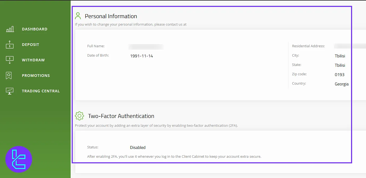Click the Two-Factor Authentication heading
The width and height of the screenshot is (366, 178).
click(121, 116)
